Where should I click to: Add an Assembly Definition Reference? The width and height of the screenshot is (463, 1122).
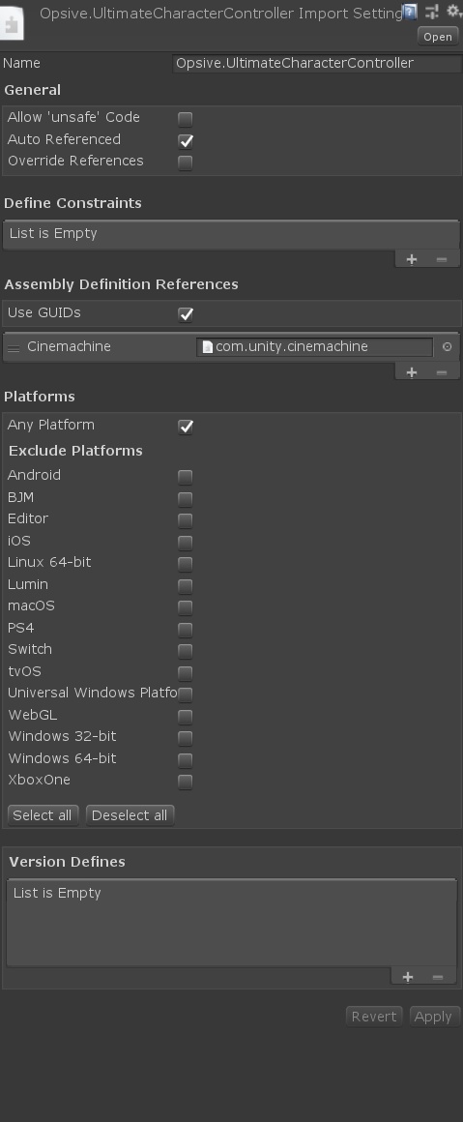[412, 372]
